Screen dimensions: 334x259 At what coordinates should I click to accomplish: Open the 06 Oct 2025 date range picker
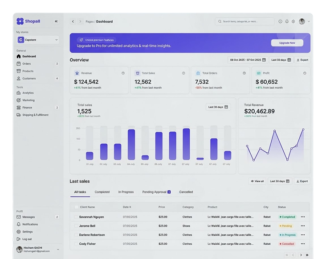[x=248, y=60]
